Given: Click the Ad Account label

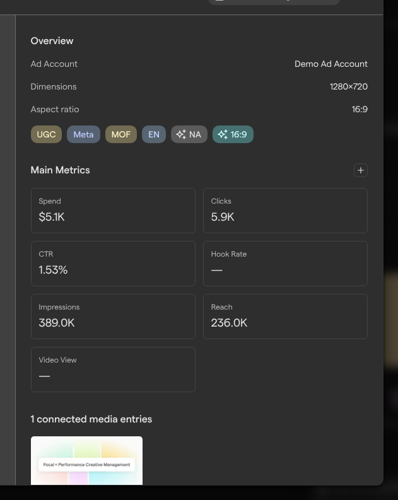Looking at the screenshot, I should click(x=54, y=64).
